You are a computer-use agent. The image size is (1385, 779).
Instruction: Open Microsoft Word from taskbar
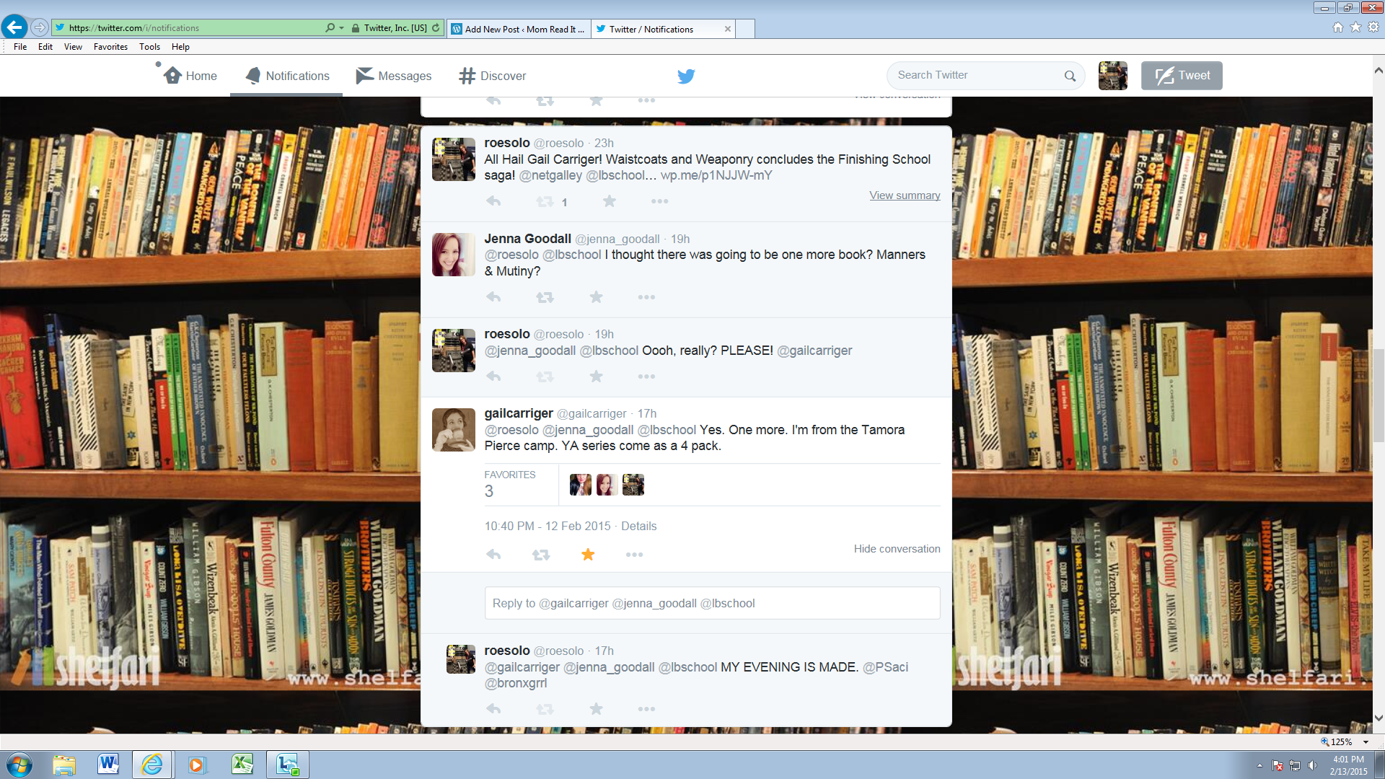[x=108, y=764]
